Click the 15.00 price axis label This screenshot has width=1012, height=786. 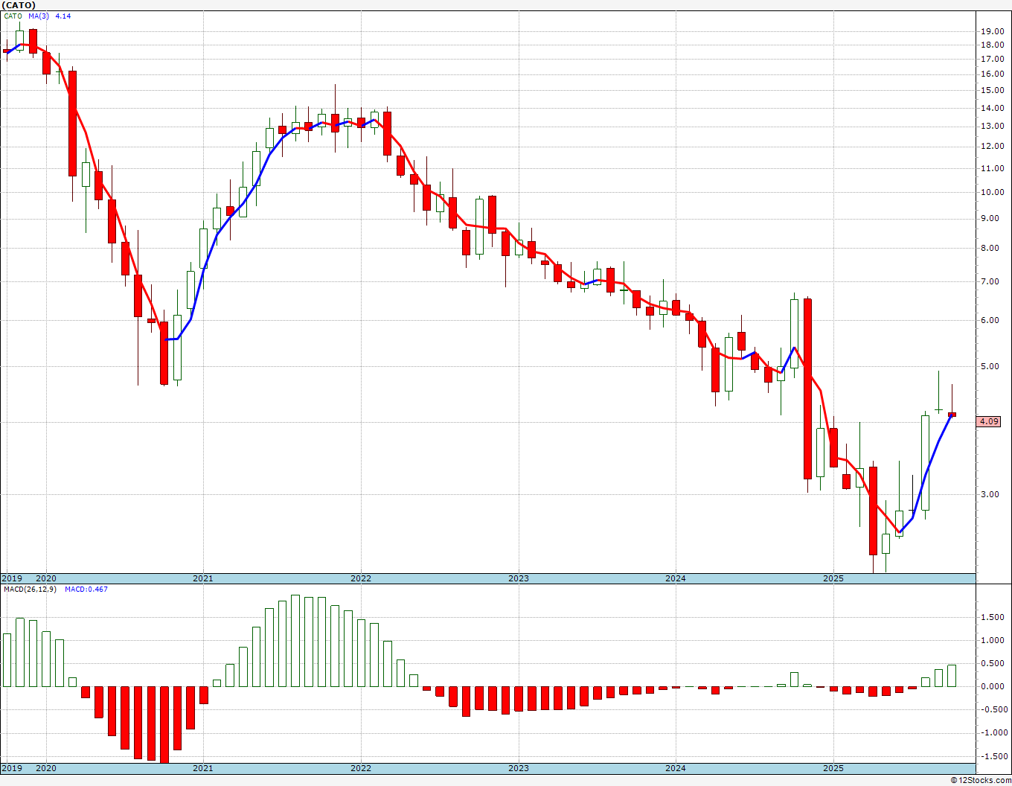click(x=993, y=90)
